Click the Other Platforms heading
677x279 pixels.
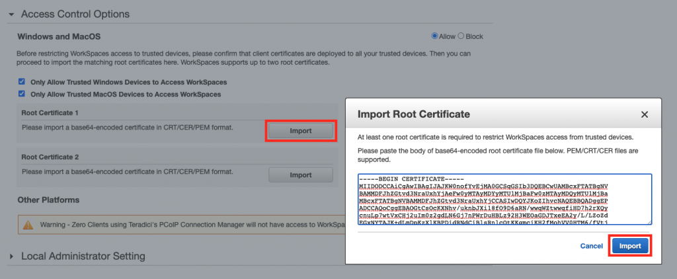(48, 200)
